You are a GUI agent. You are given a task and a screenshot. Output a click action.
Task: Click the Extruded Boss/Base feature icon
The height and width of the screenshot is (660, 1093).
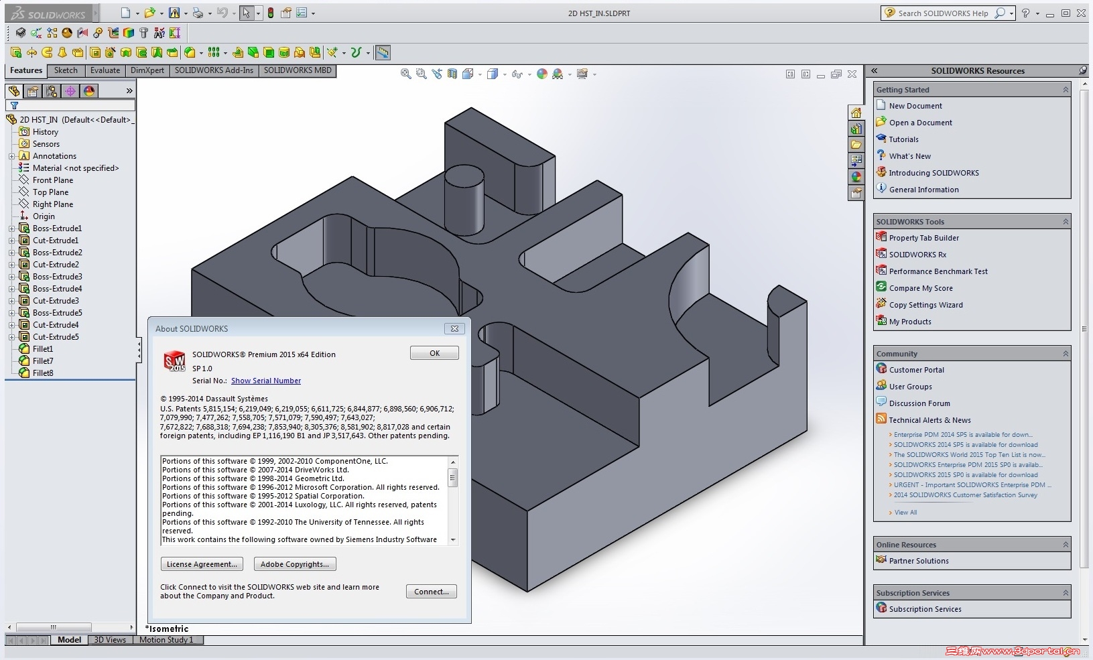click(x=16, y=52)
